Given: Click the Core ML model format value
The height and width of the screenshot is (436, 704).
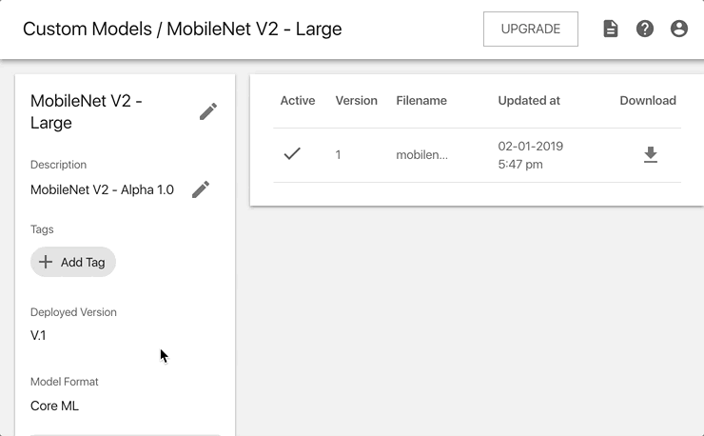Looking at the screenshot, I should tap(54, 406).
